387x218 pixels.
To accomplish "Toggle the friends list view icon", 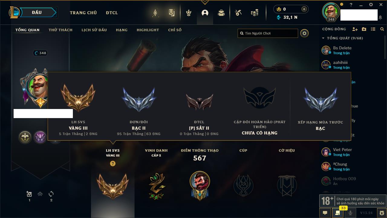I will pyautogui.click(x=373, y=29).
